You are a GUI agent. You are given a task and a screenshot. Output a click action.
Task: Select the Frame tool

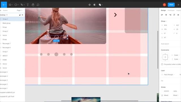click(10, 5)
